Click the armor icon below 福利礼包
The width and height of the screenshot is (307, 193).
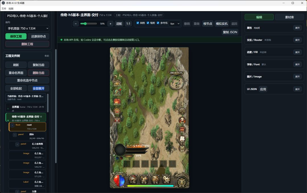coord(117,111)
